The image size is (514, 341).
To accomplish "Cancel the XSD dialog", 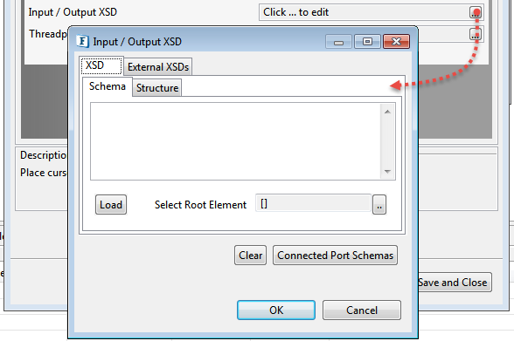I will (362, 310).
